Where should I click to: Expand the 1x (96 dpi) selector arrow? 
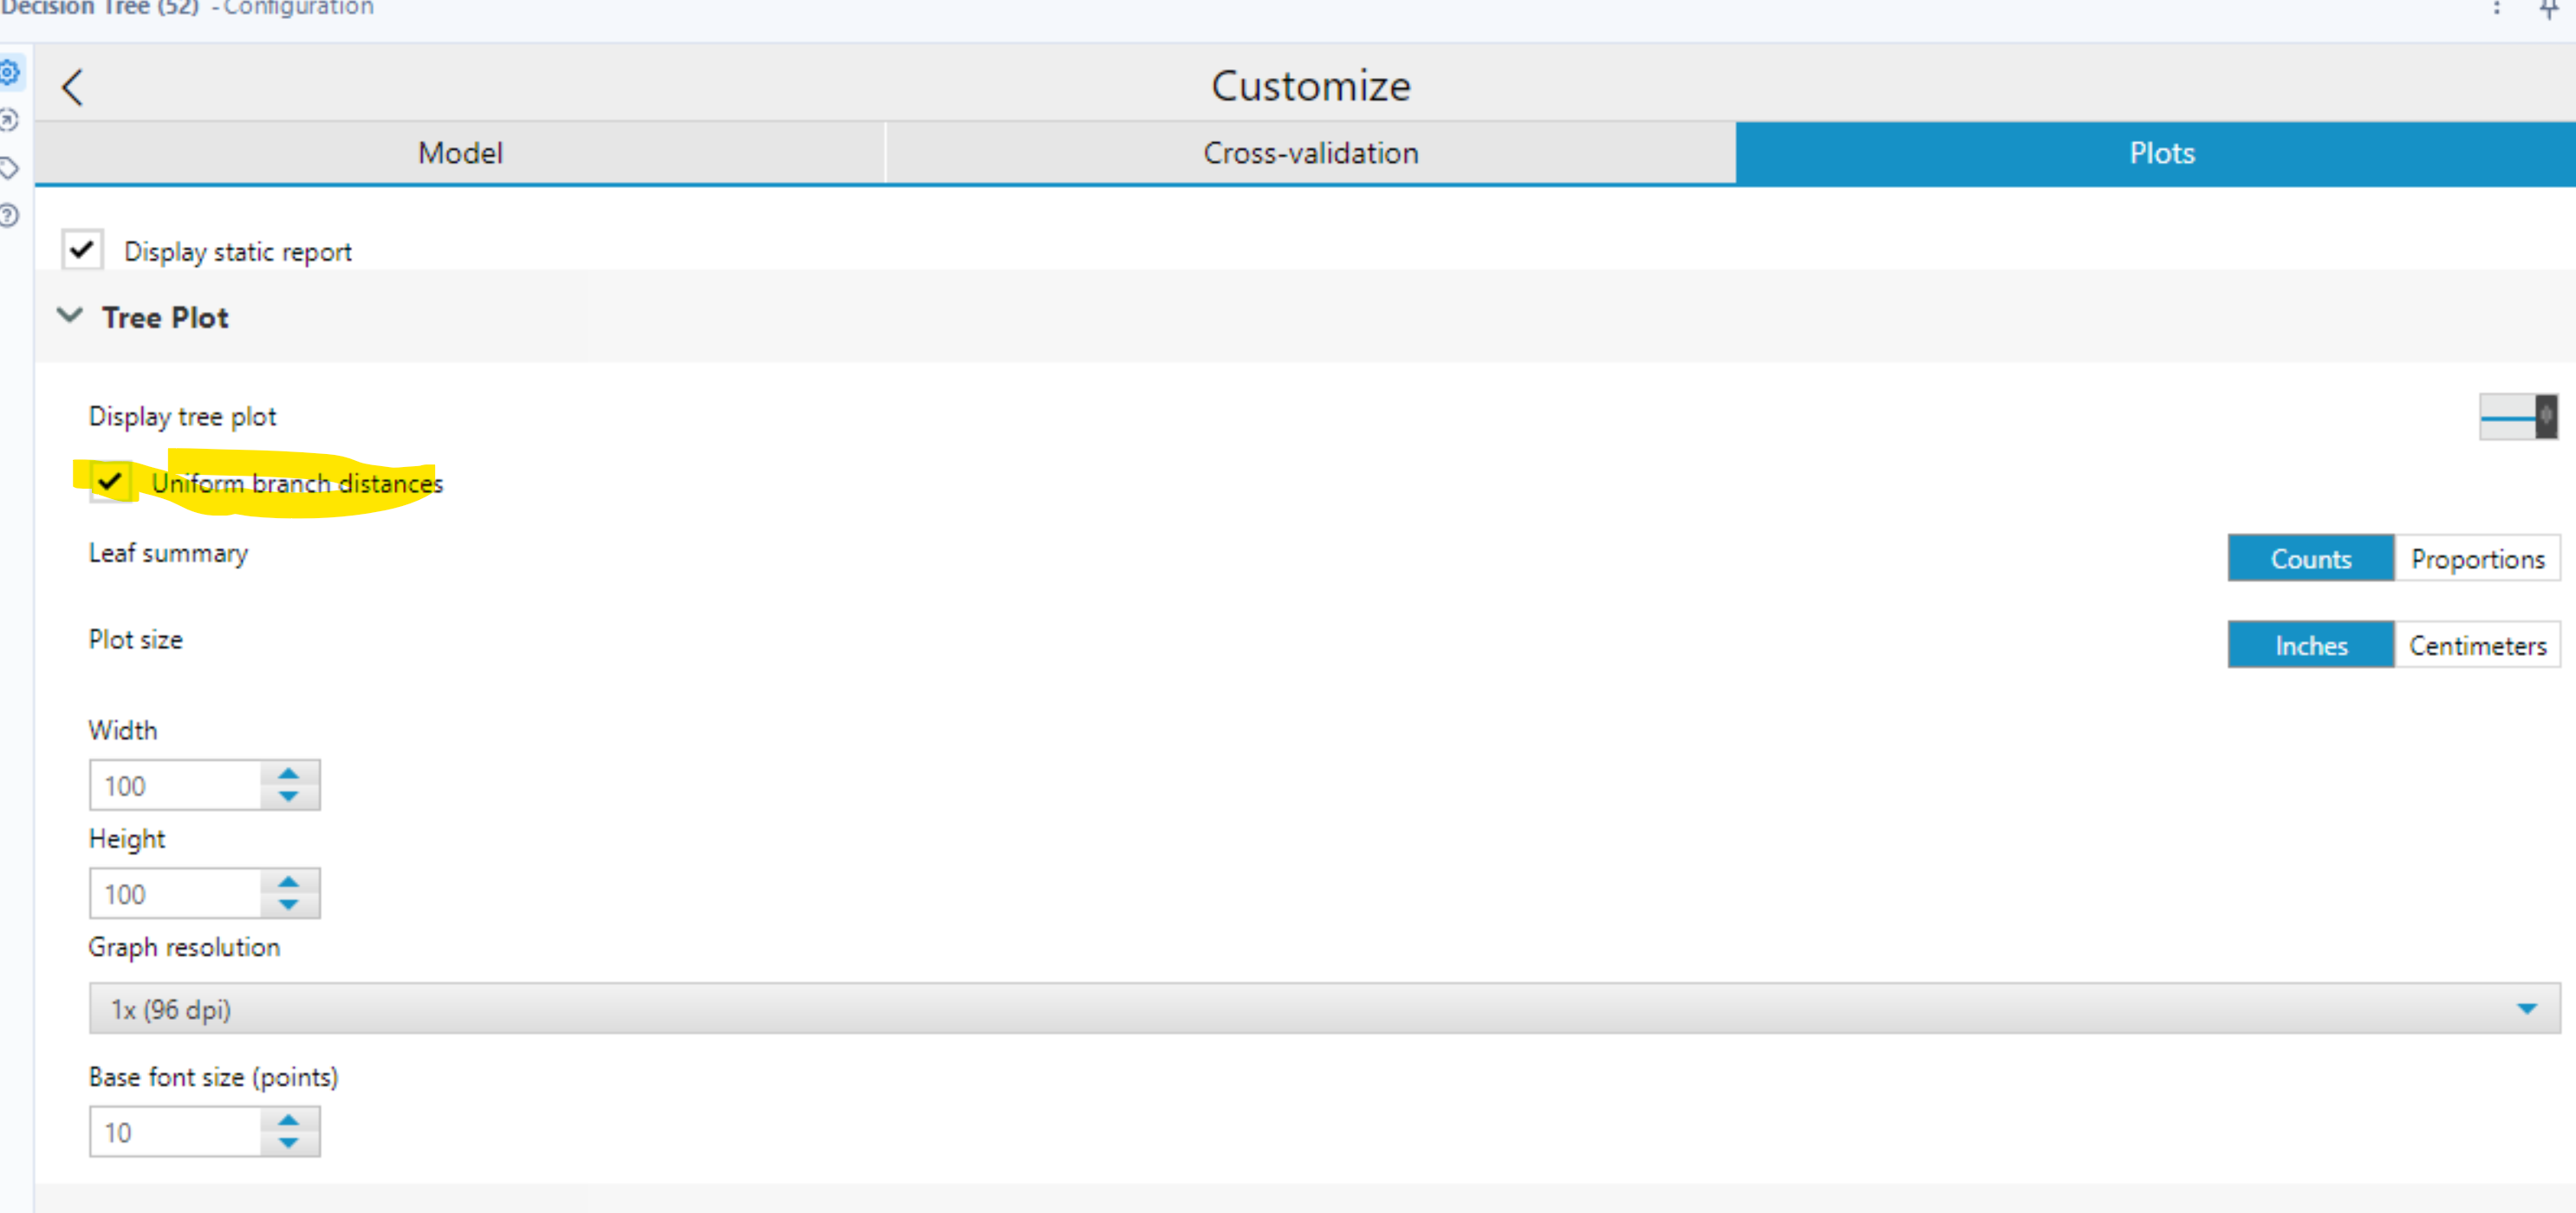point(2528,1009)
